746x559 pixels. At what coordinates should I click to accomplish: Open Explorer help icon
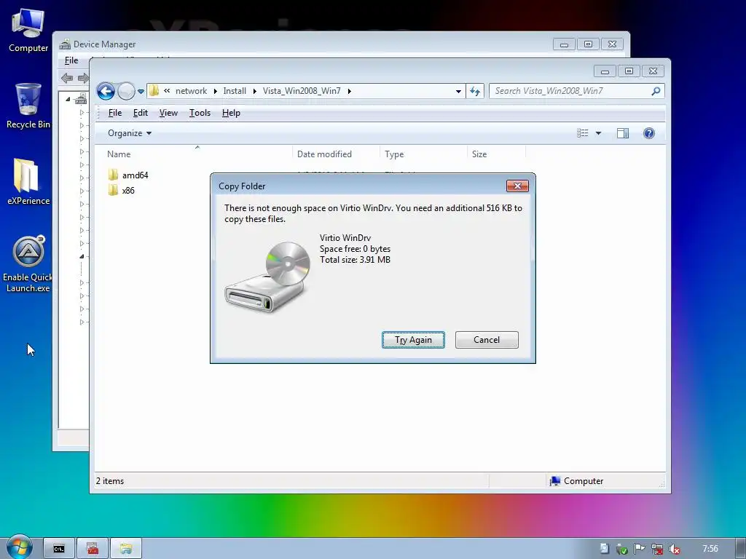point(649,133)
